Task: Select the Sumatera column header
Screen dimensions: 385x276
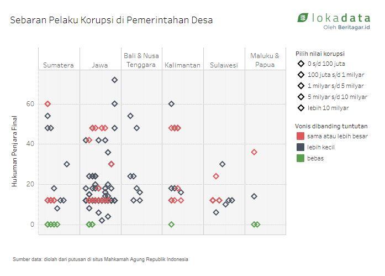Action: (59, 65)
